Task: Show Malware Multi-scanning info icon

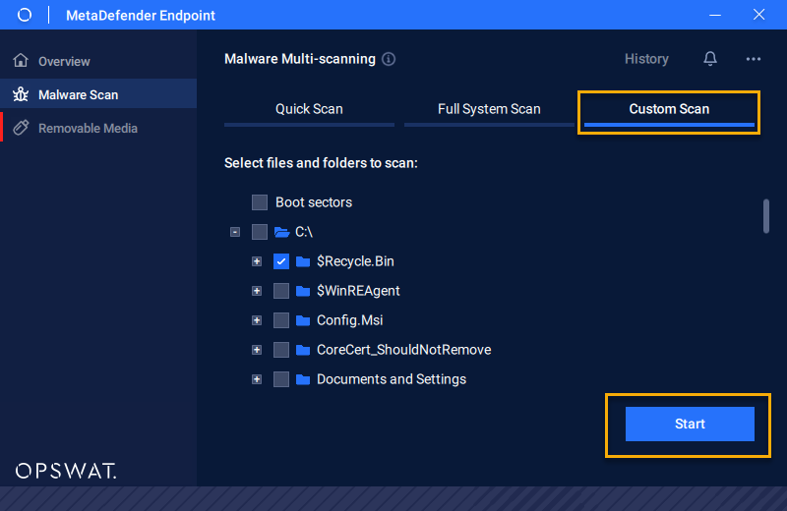Action: pyautogui.click(x=389, y=59)
